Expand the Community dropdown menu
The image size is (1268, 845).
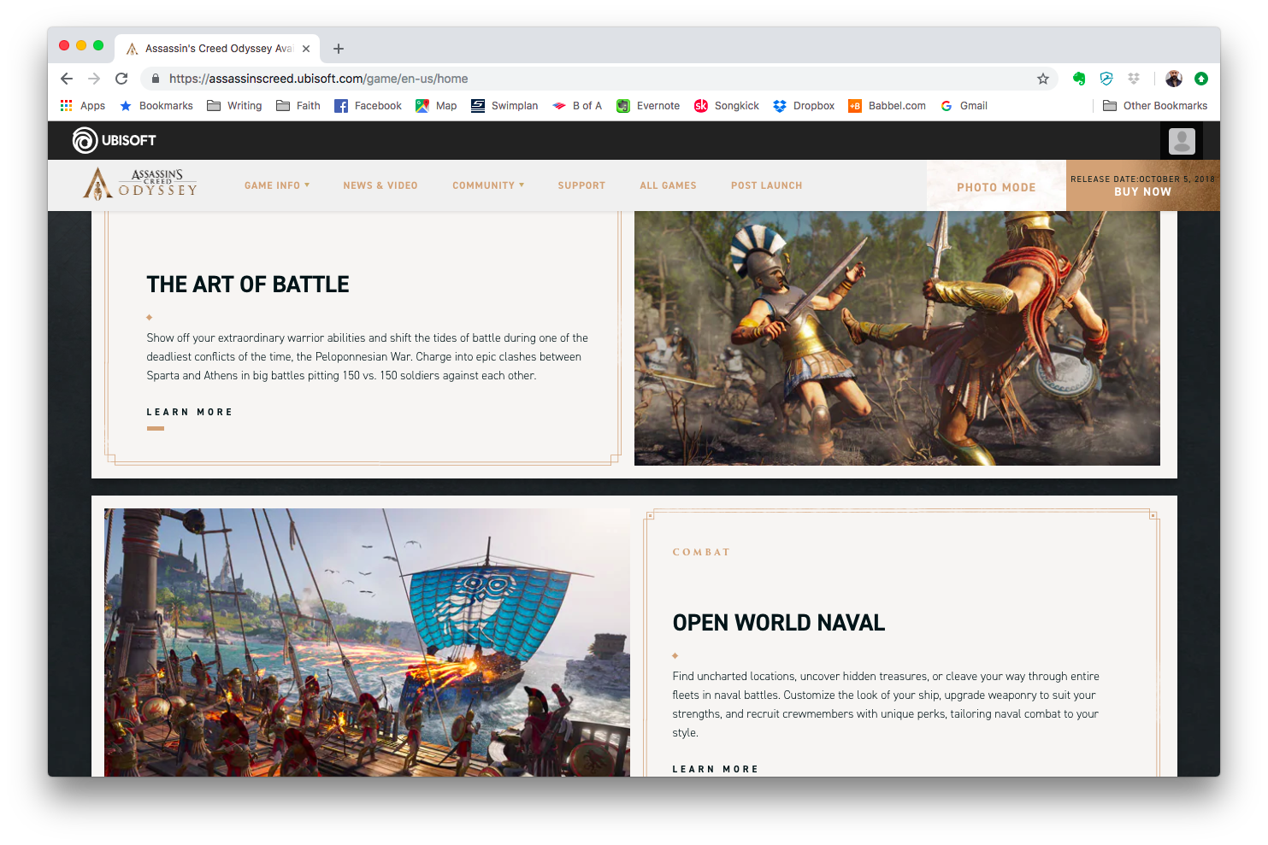pos(488,185)
